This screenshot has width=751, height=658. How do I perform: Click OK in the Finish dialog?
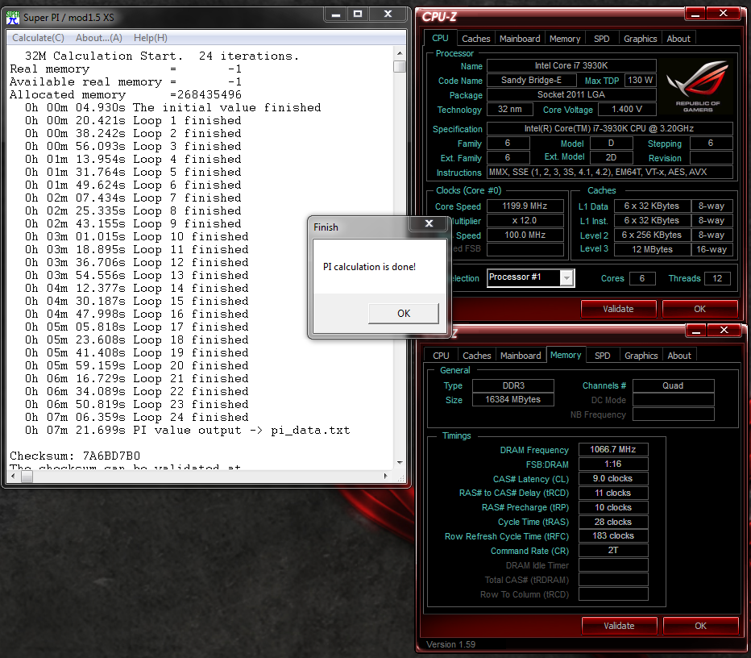(x=403, y=314)
